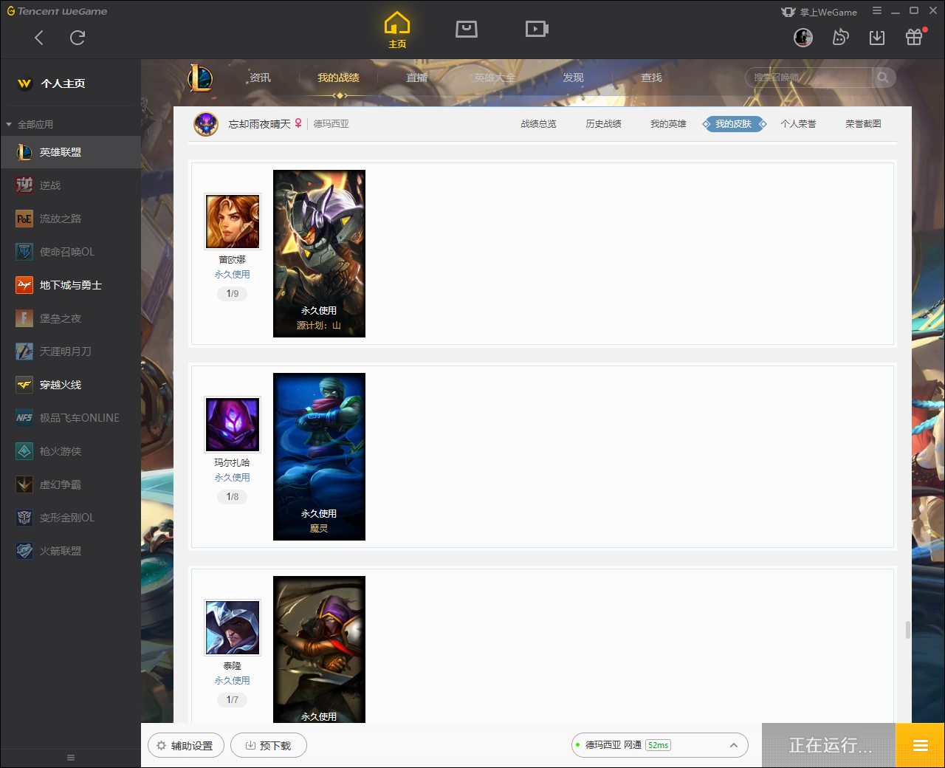Select 变形金刚OL in the sidebar
This screenshot has height=768, width=945.
(70, 518)
